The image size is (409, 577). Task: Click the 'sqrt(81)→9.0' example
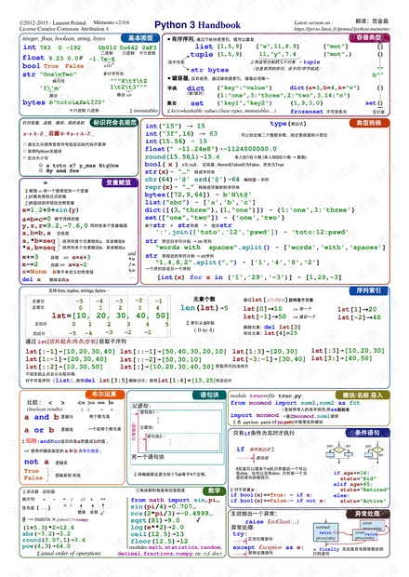click(x=155, y=520)
